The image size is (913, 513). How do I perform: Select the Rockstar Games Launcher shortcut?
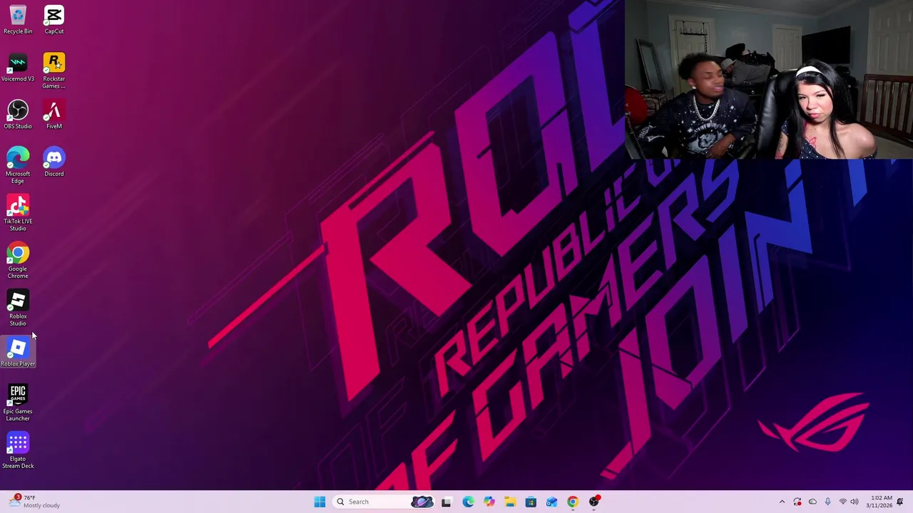tap(53, 71)
